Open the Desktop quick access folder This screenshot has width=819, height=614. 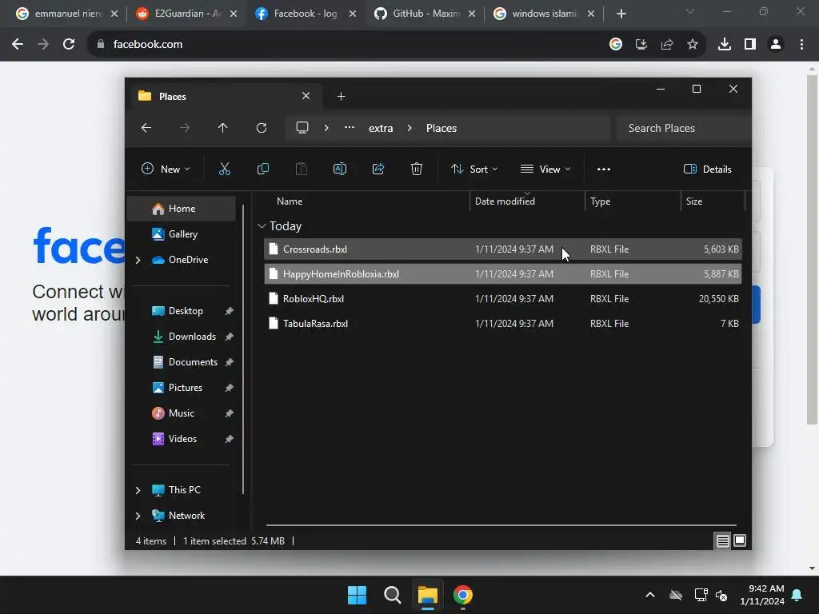click(x=185, y=311)
